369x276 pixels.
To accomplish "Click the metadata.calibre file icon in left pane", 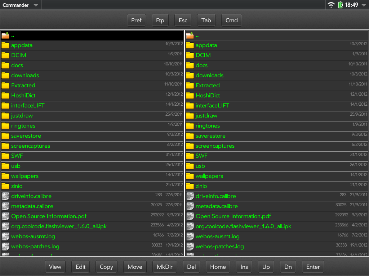I will [5, 206].
